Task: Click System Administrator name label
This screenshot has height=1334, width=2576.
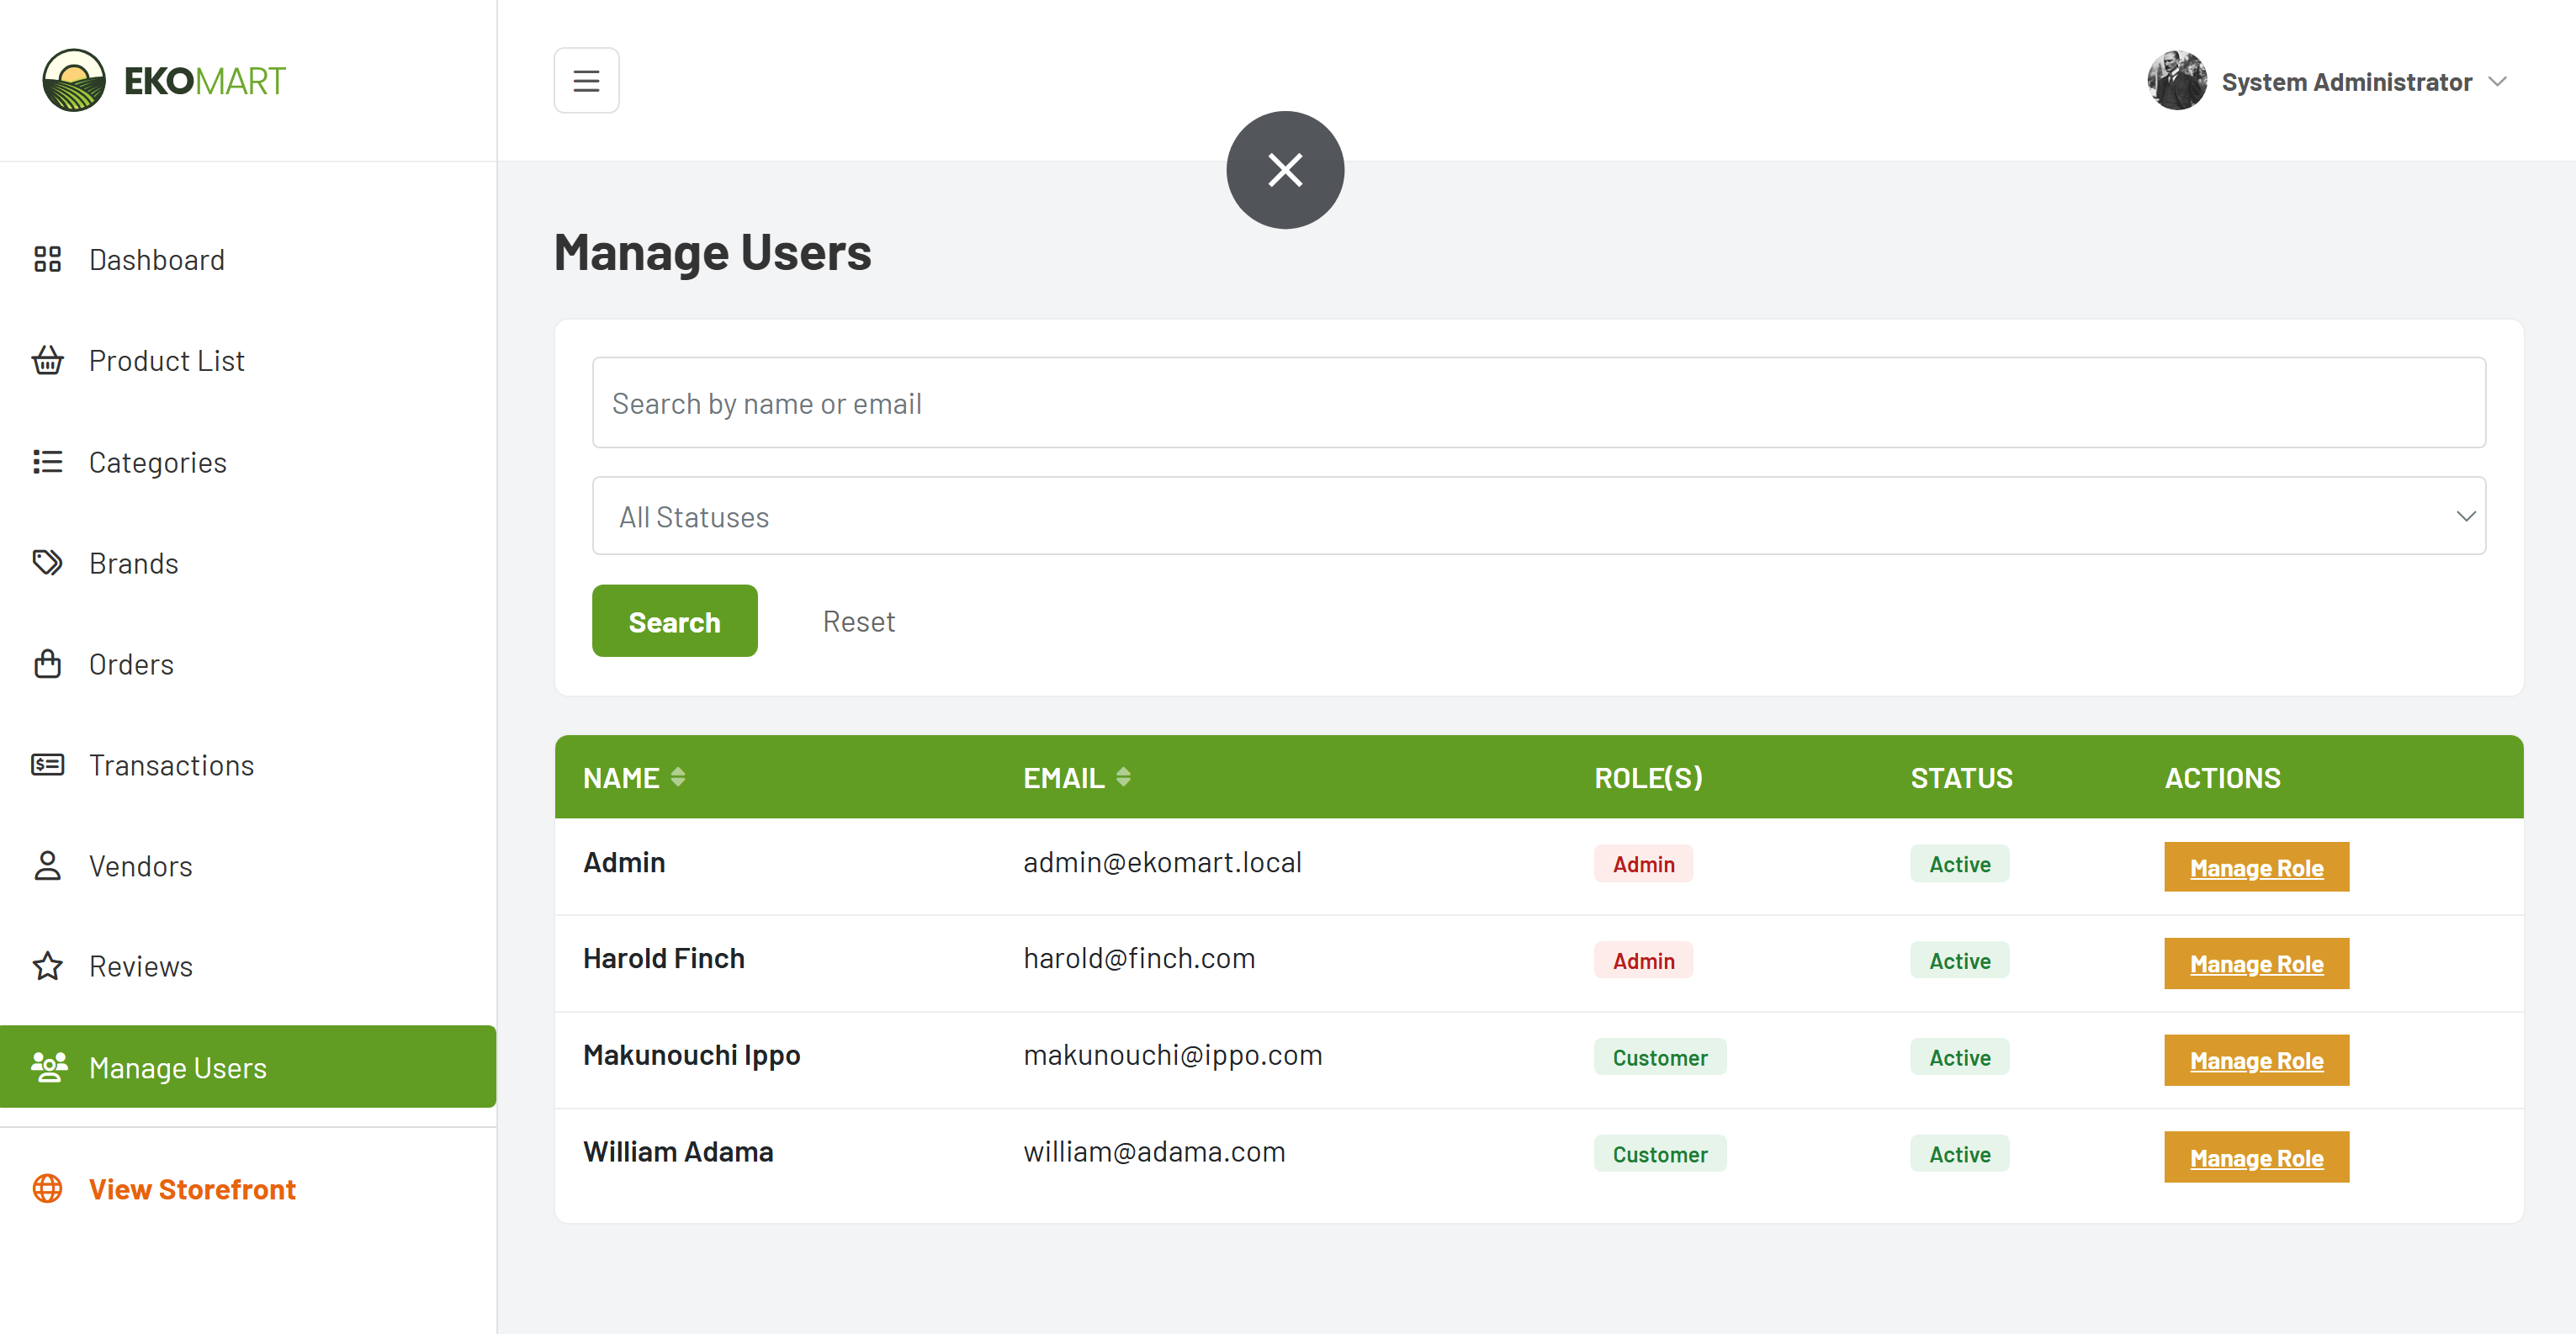Action: click(2346, 81)
